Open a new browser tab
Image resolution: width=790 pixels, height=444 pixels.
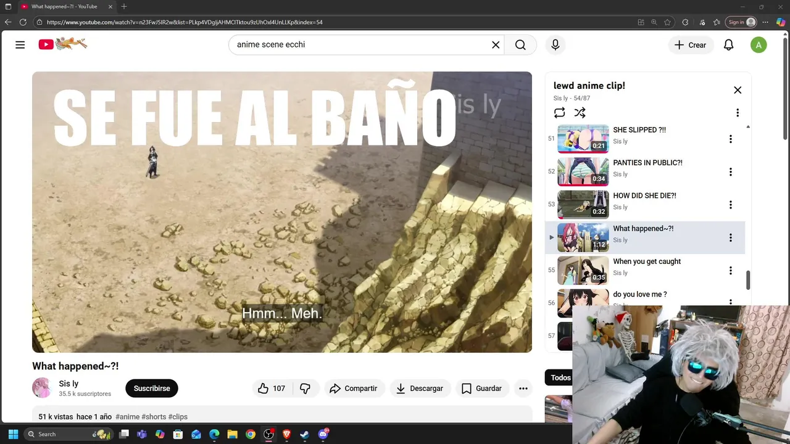coord(124,6)
